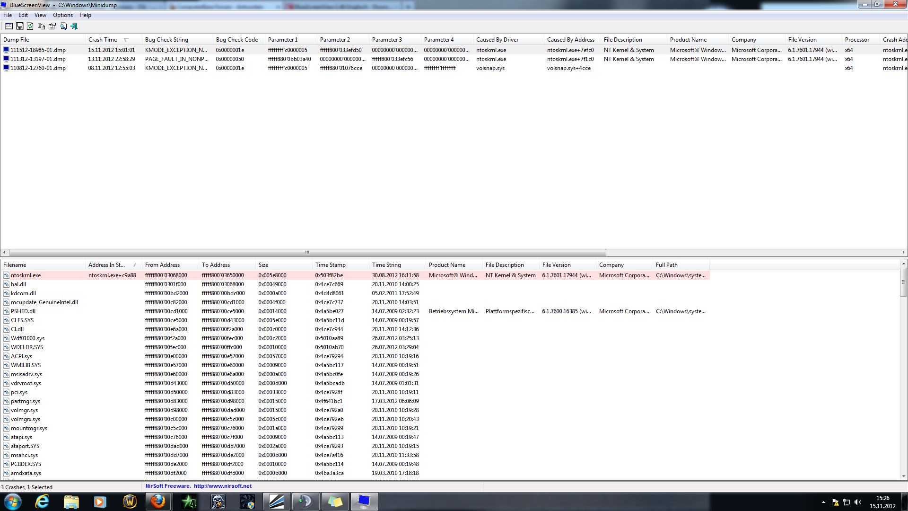Open Advanced Options toolbar icon

(9, 26)
